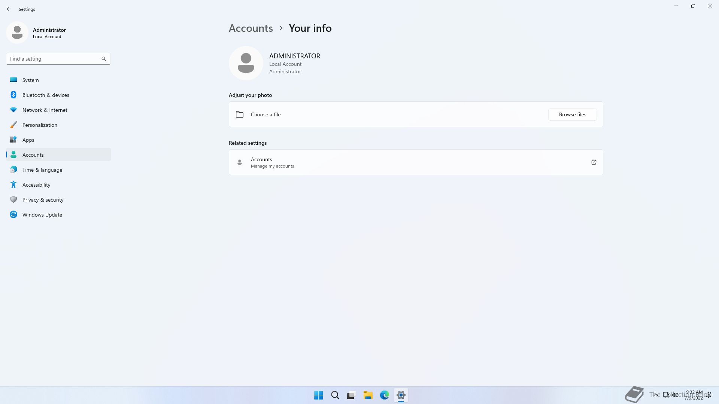Click the Administrator profile picture in sidebar
The image size is (719, 404).
pos(17,33)
